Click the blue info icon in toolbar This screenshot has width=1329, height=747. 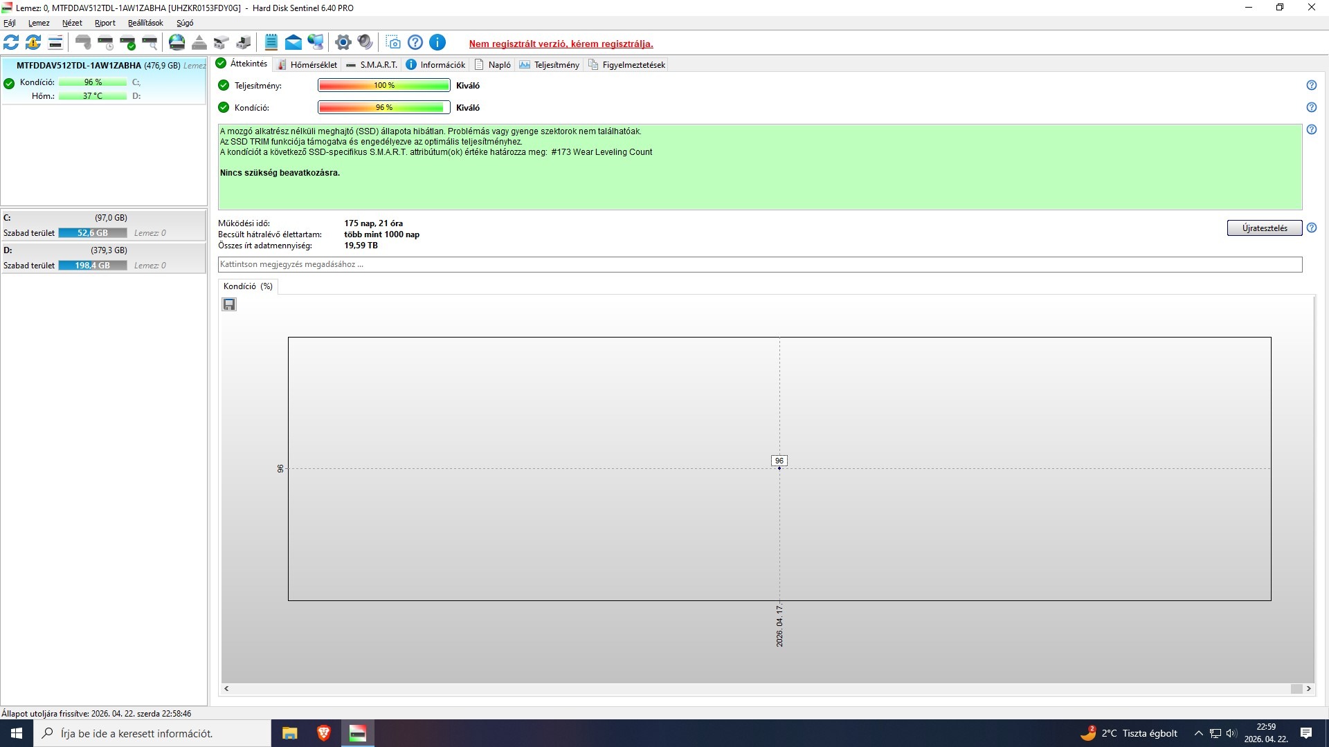tap(437, 43)
